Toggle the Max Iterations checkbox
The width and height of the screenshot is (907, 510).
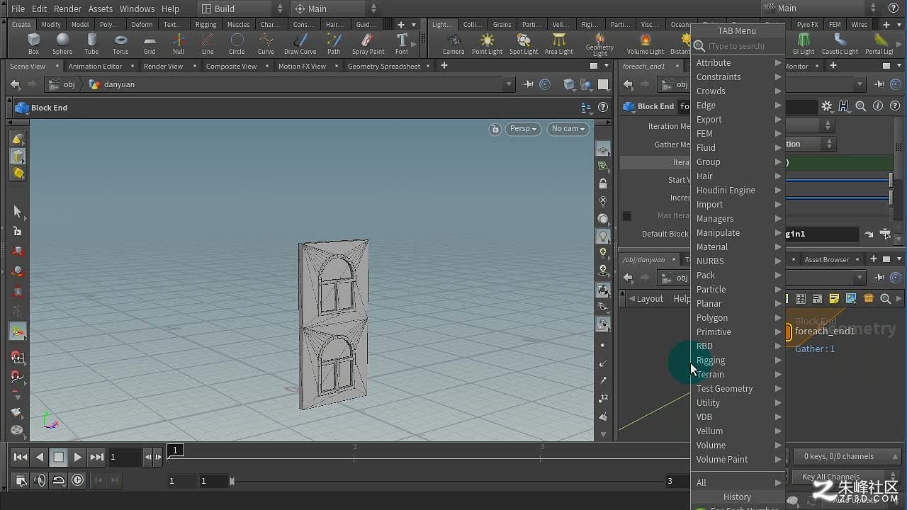point(626,215)
